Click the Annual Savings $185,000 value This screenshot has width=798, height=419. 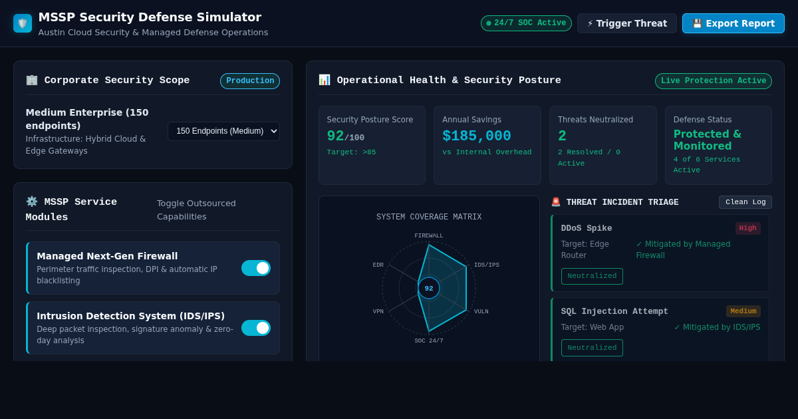coord(477,136)
